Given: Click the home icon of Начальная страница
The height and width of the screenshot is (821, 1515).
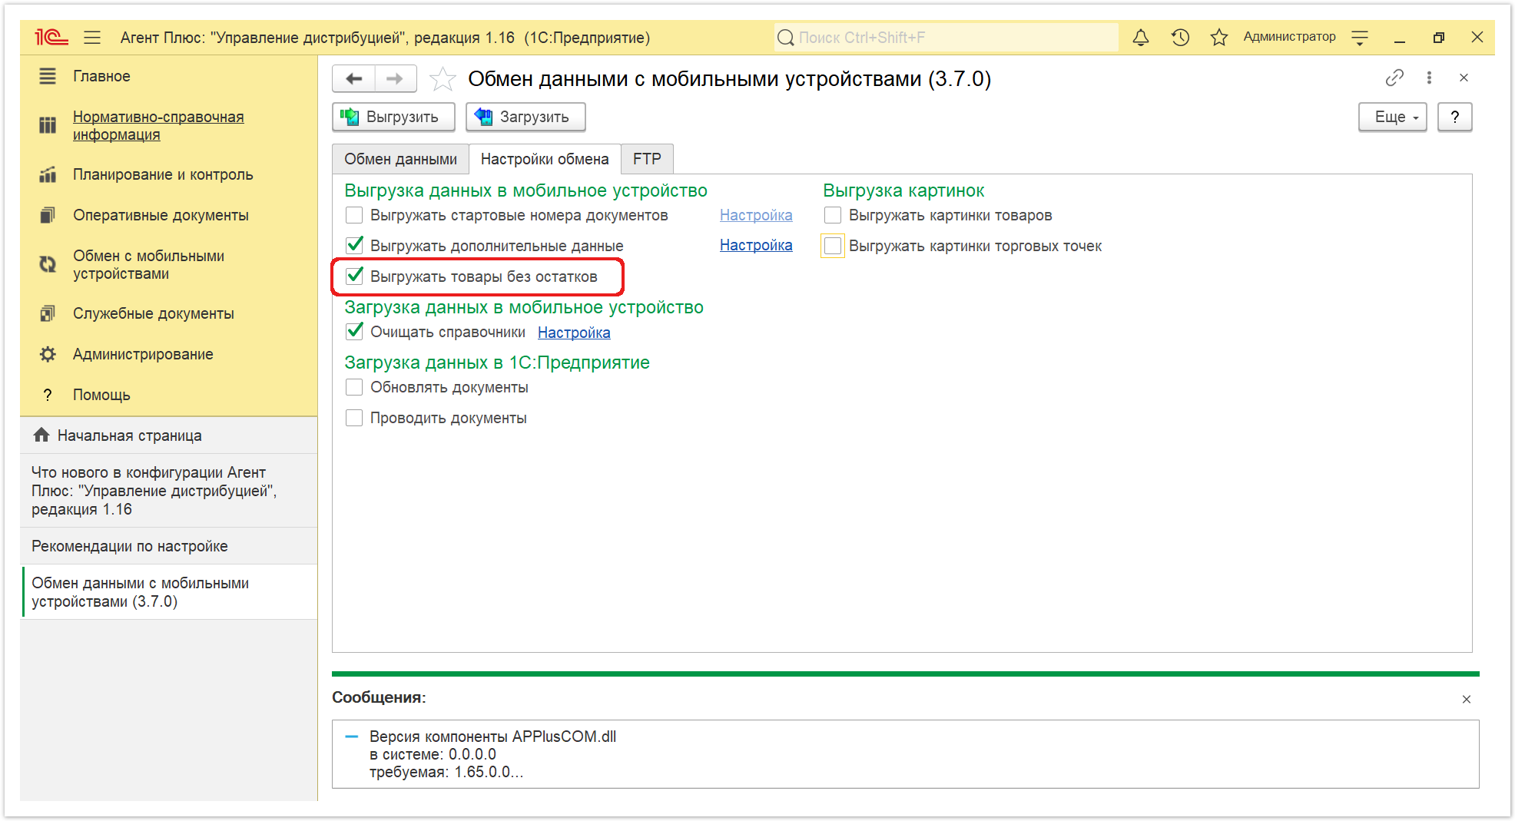Looking at the screenshot, I should 41,435.
